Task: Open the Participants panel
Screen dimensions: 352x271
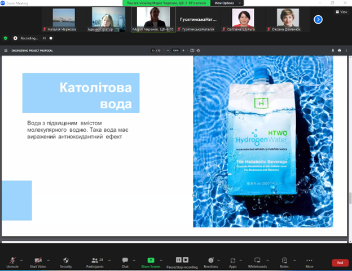Action: [95, 261]
